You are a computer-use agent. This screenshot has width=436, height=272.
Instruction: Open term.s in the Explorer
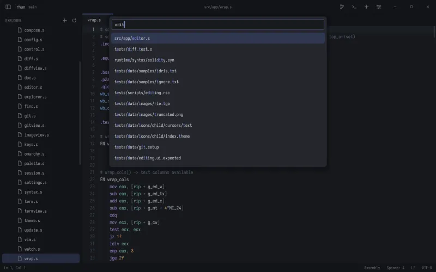41,201
